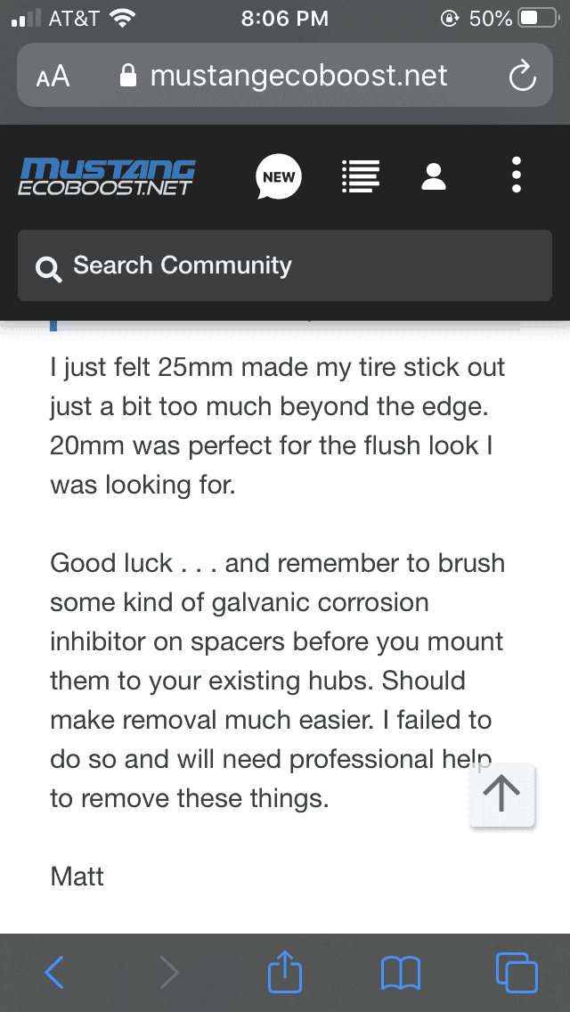Tap the forward navigation arrow
Screen dimensions: 570x1012
click(169, 972)
